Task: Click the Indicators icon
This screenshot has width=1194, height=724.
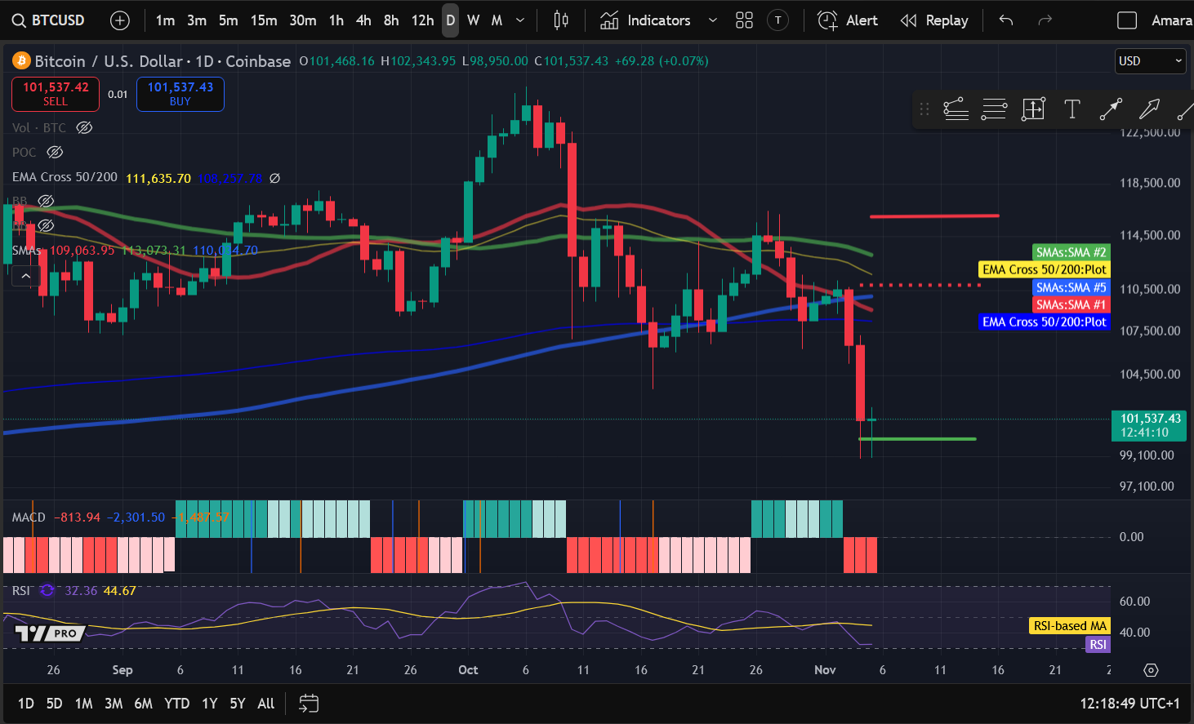Action: click(609, 20)
